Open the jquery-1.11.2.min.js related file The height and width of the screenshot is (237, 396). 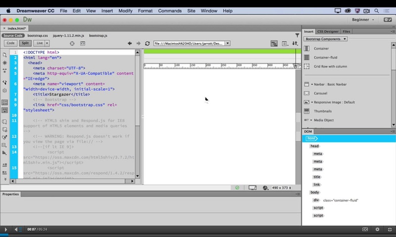(68, 36)
